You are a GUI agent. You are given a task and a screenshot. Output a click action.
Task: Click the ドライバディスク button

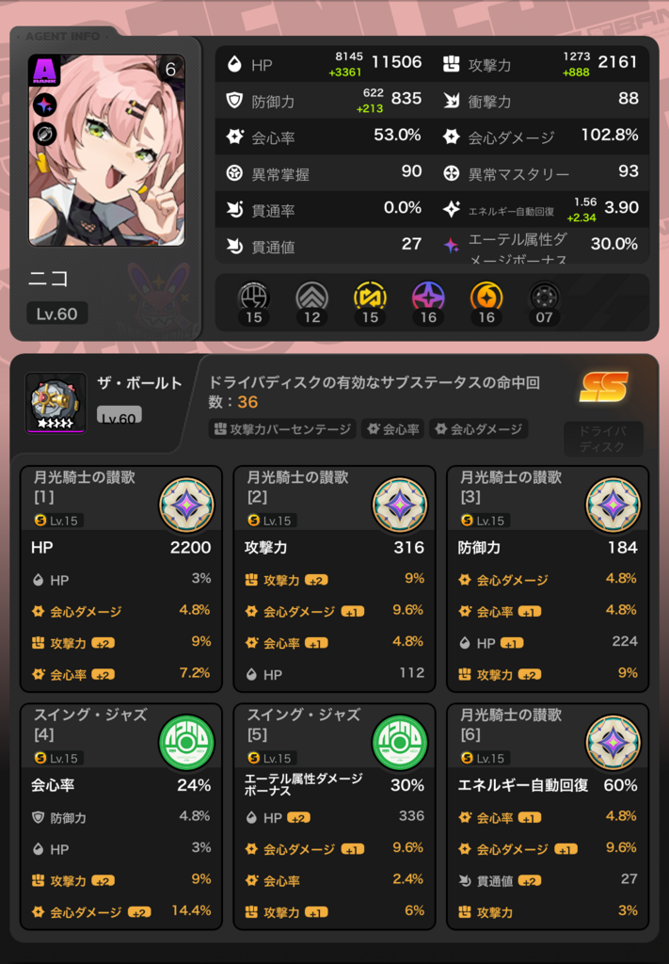[602, 439]
